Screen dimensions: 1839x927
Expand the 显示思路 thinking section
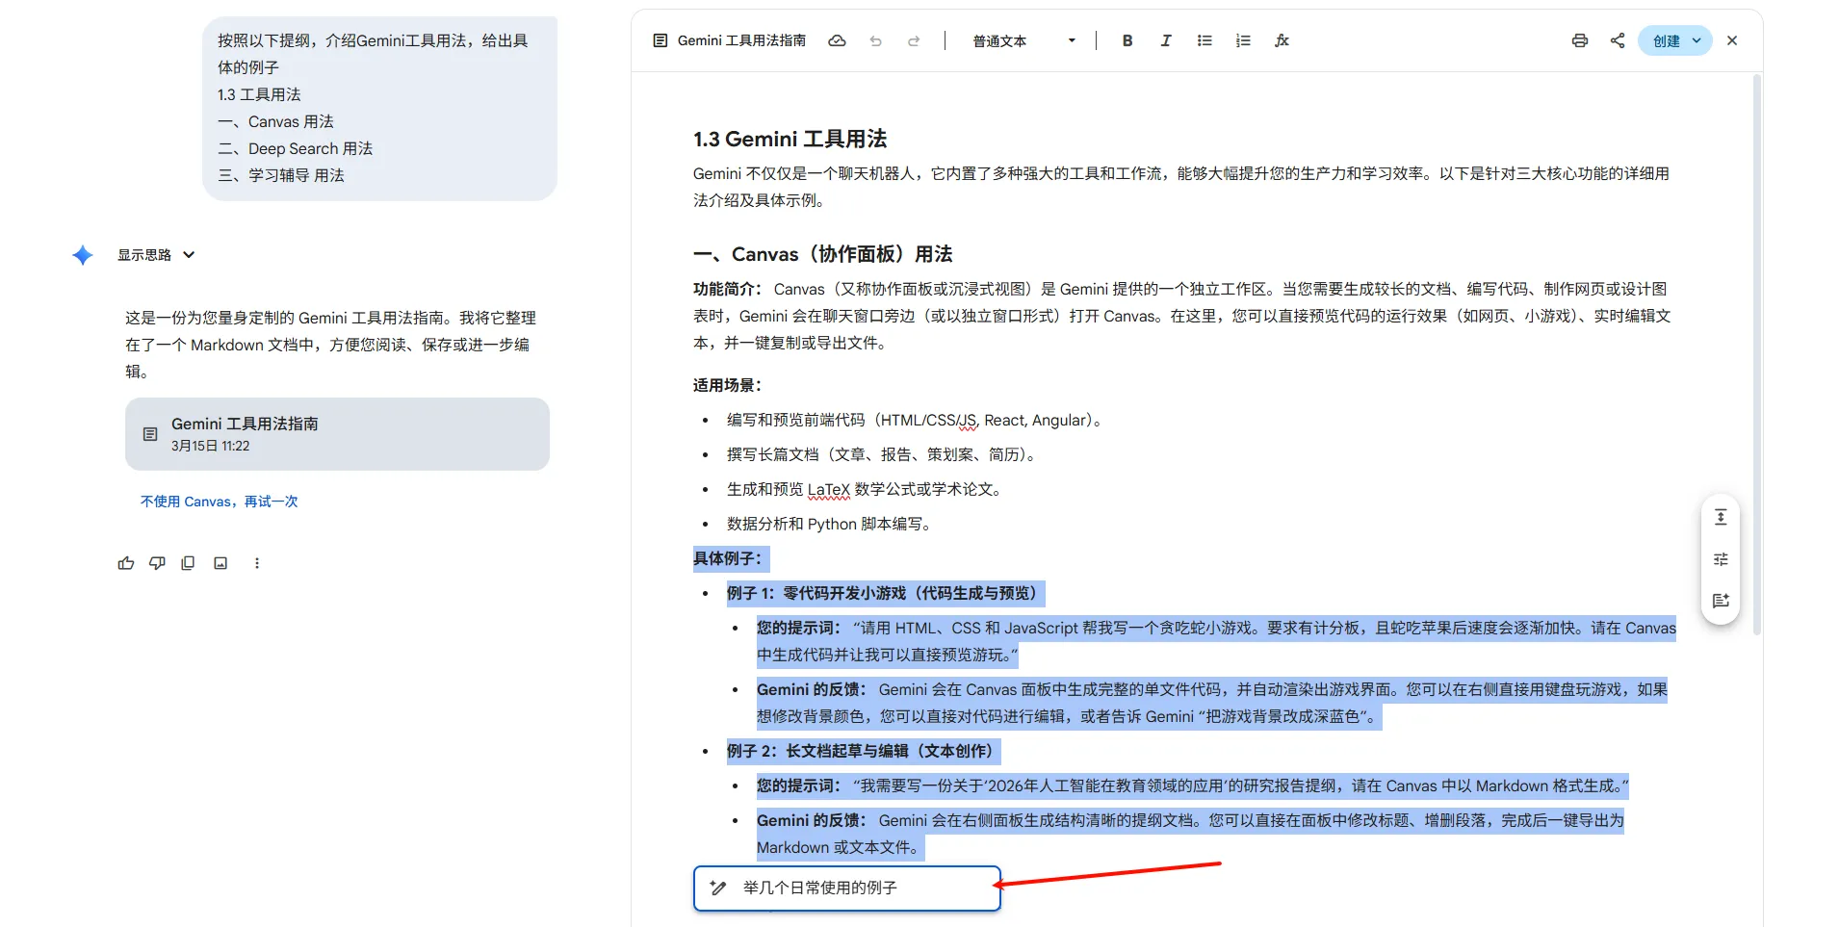click(156, 255)
